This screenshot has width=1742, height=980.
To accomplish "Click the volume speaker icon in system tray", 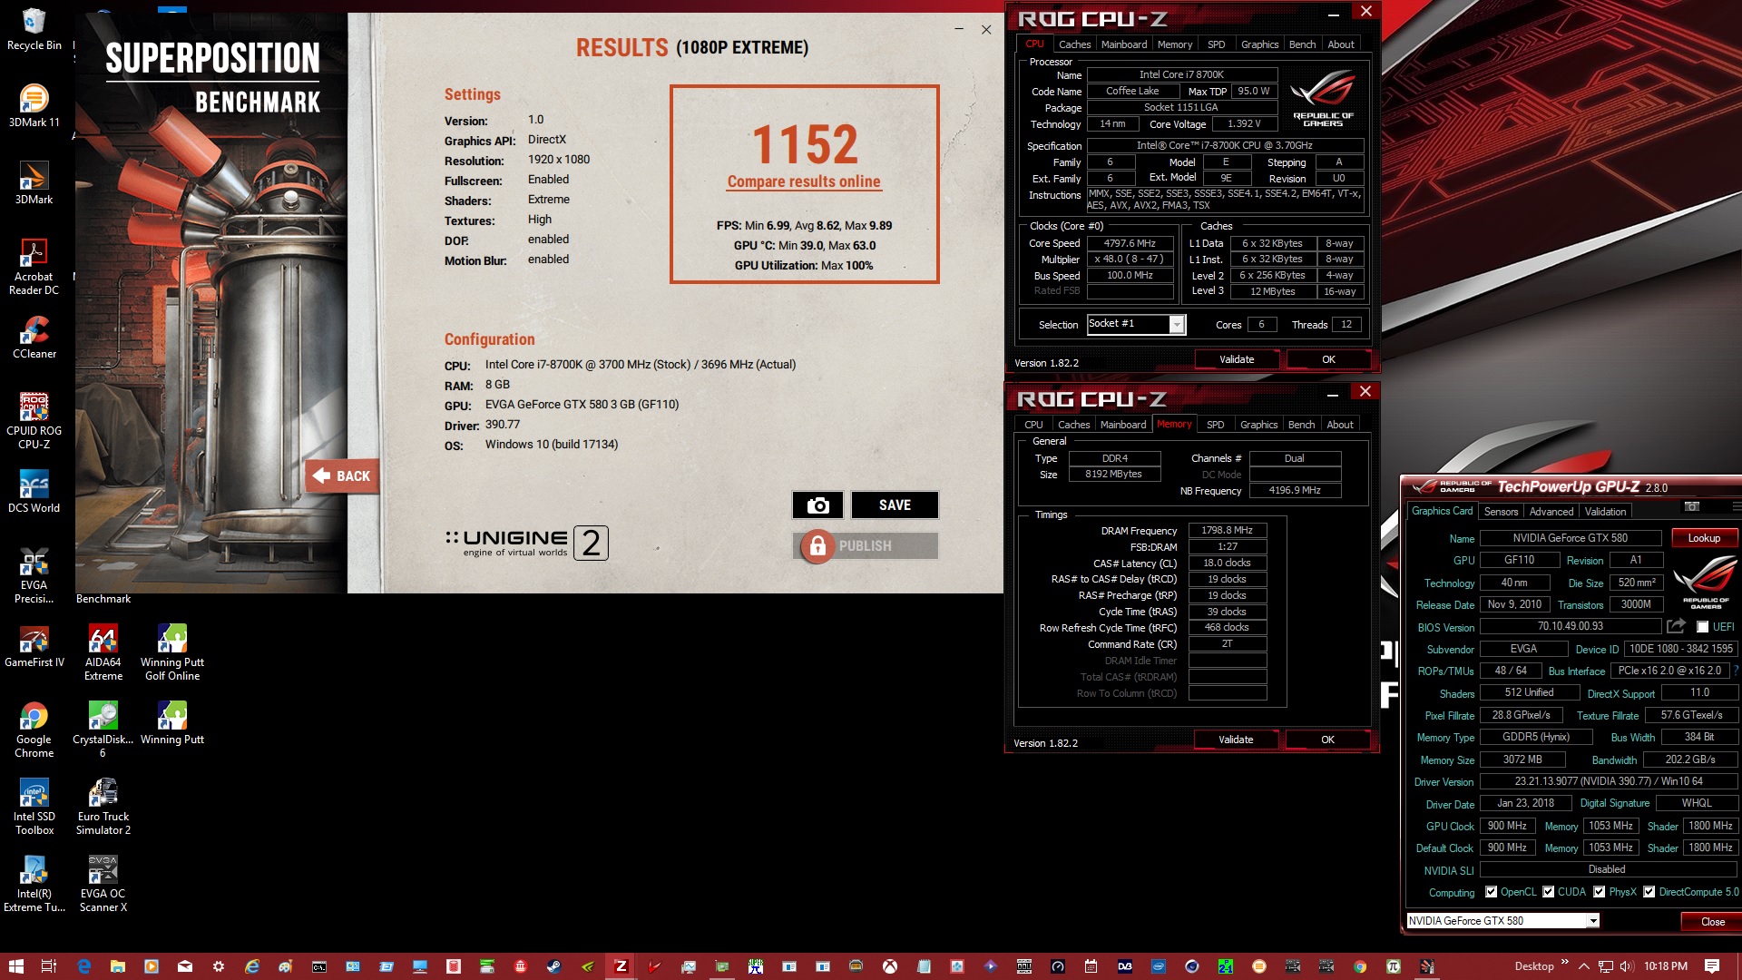I will pyautogui.click(x=1627, y=966).
